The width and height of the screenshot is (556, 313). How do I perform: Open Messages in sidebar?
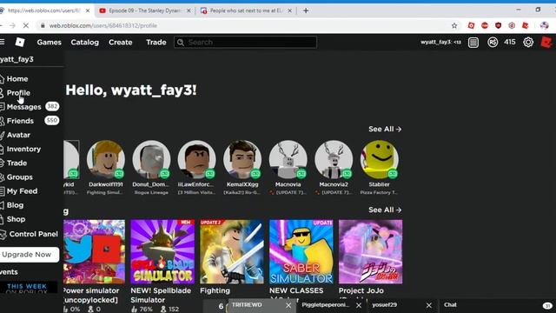click(23, 107)
